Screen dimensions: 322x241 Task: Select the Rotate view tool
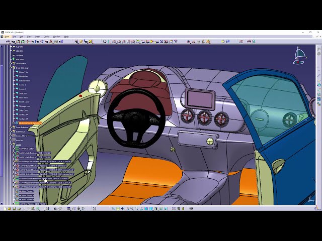pyautogui.click(x=127, y=209)
